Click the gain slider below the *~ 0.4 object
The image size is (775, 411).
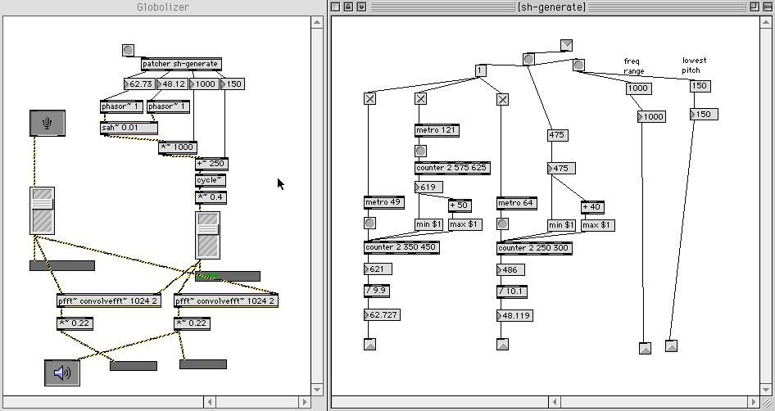click(208, 236)
